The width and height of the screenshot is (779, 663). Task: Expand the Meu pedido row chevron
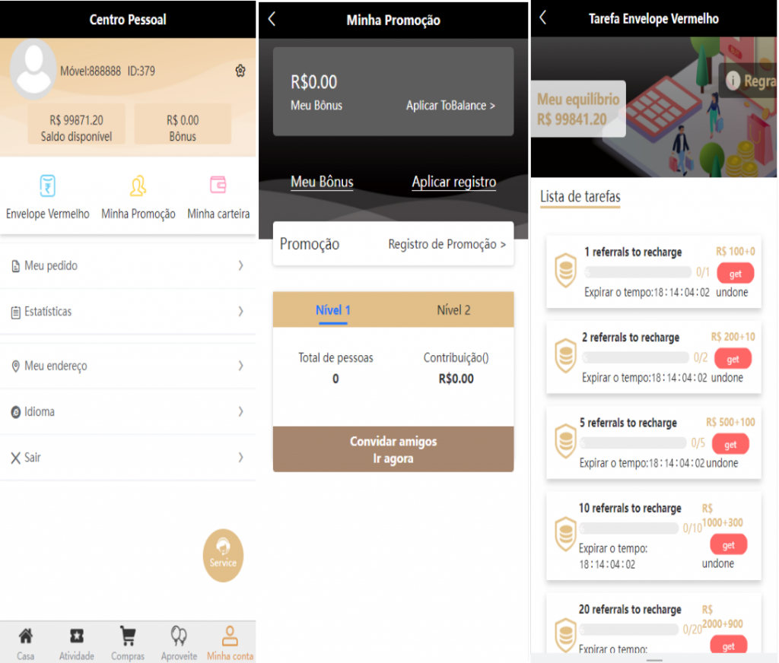(240, 265)
